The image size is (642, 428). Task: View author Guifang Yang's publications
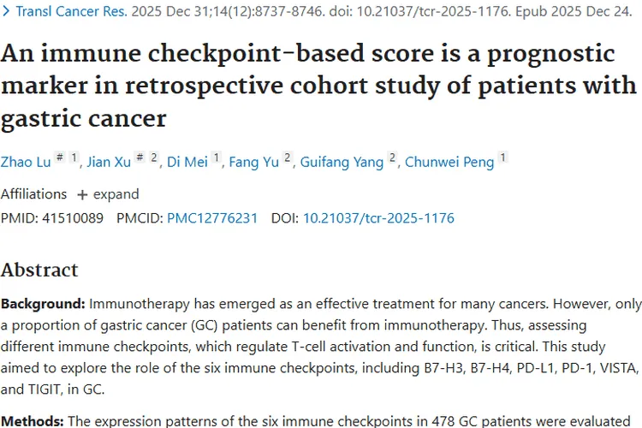342,163
